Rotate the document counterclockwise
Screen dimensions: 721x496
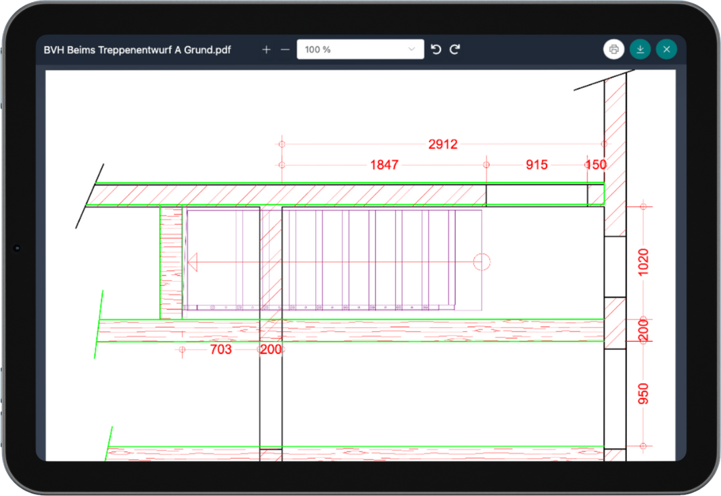[x=436, y=49]
